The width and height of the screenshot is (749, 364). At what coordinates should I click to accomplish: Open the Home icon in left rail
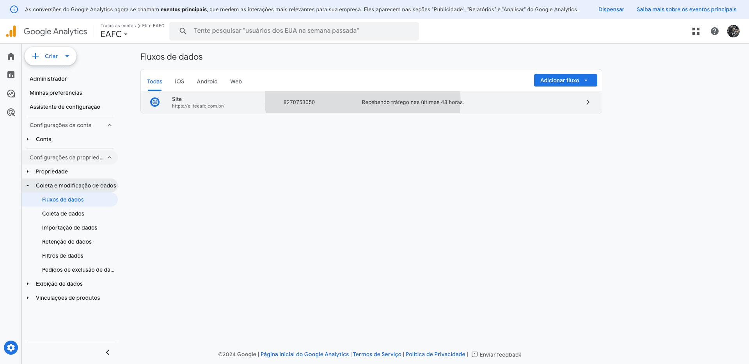[11, 56]
